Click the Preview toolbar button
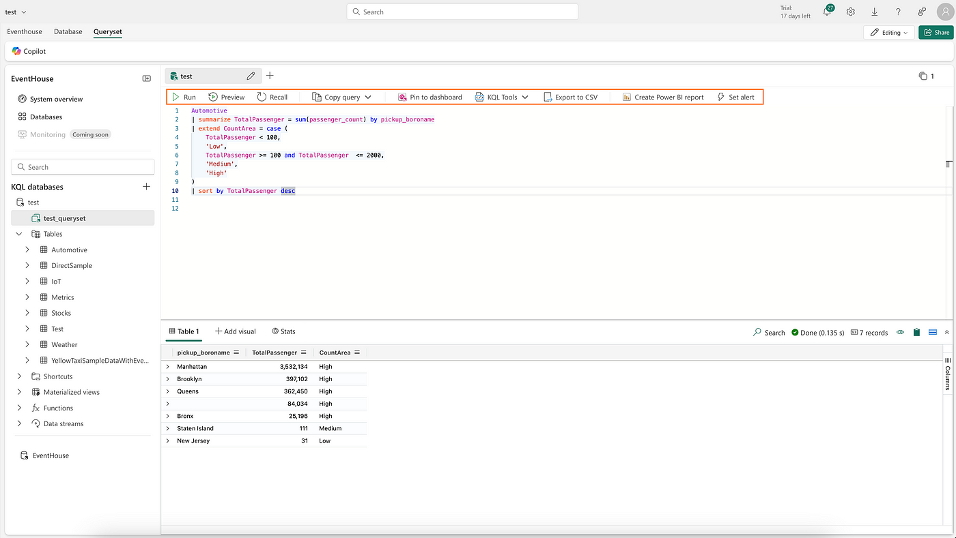The width and height of the screenshot is (956, 538). pyautogui.click(x=227, y=97)
